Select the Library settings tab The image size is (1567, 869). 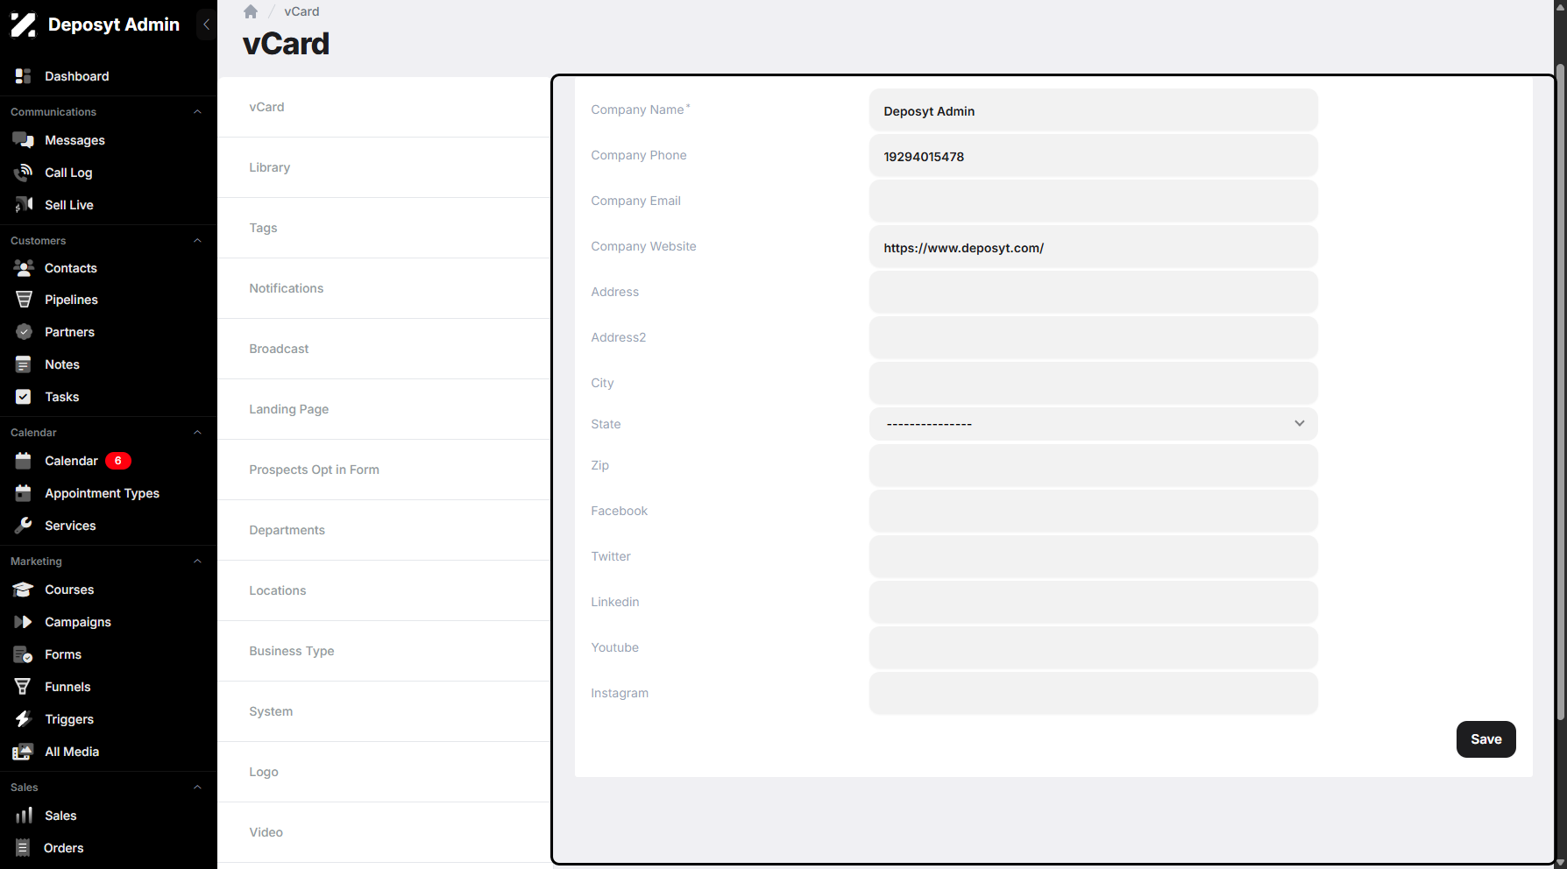[384, 167]
